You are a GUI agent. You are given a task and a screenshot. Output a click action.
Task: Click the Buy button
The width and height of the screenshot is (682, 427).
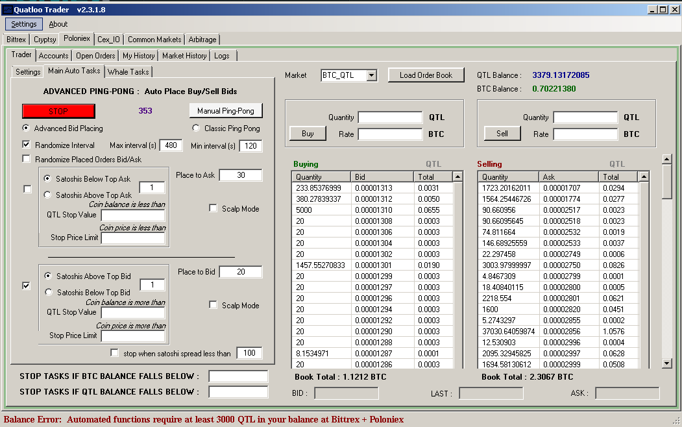[x=308, y=134]
